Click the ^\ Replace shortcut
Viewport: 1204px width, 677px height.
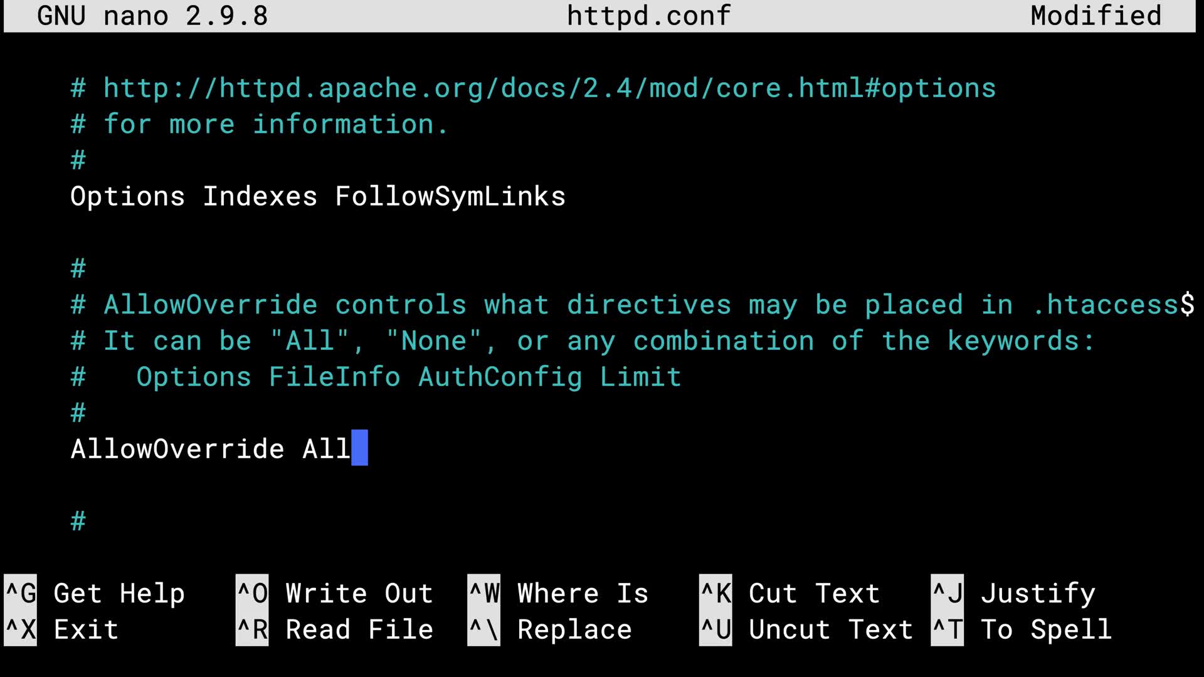(x=550, y=629)
